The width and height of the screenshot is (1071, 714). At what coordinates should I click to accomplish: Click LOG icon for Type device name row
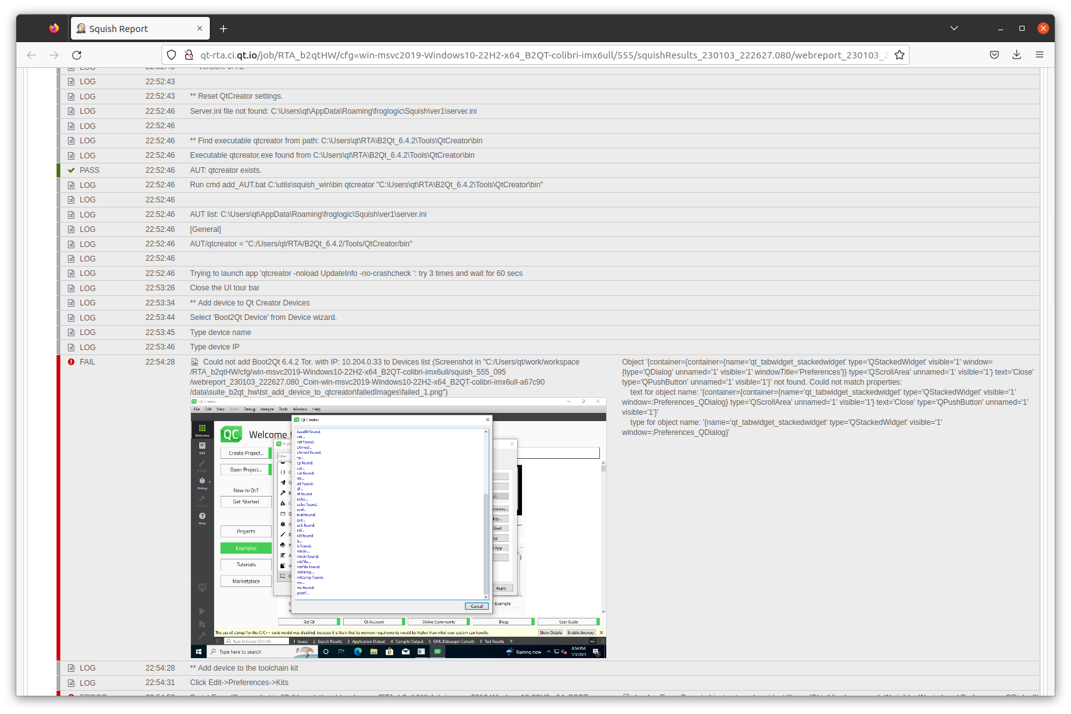click(x=71, y=332)
